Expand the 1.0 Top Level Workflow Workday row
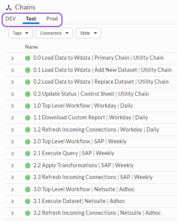 [x=13, y=106]
